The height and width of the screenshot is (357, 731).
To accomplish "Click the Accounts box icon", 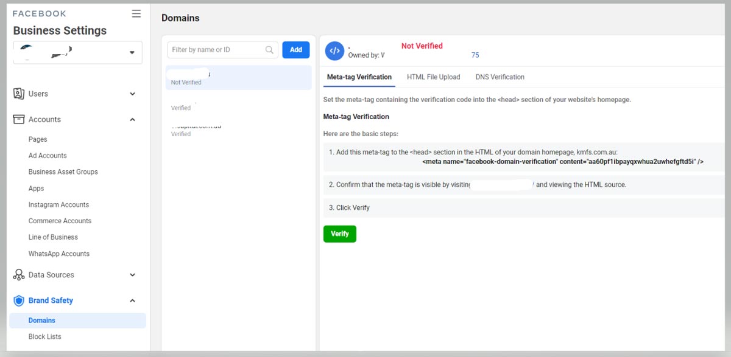I will point(18,119).
